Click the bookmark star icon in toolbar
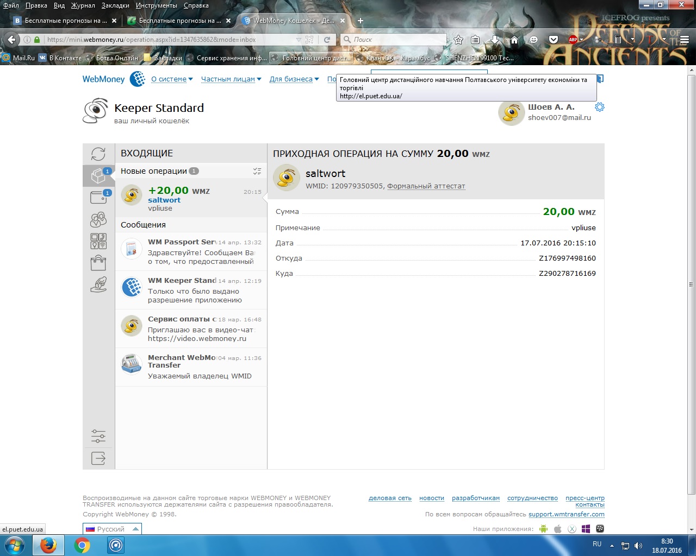 click(458, 40)
